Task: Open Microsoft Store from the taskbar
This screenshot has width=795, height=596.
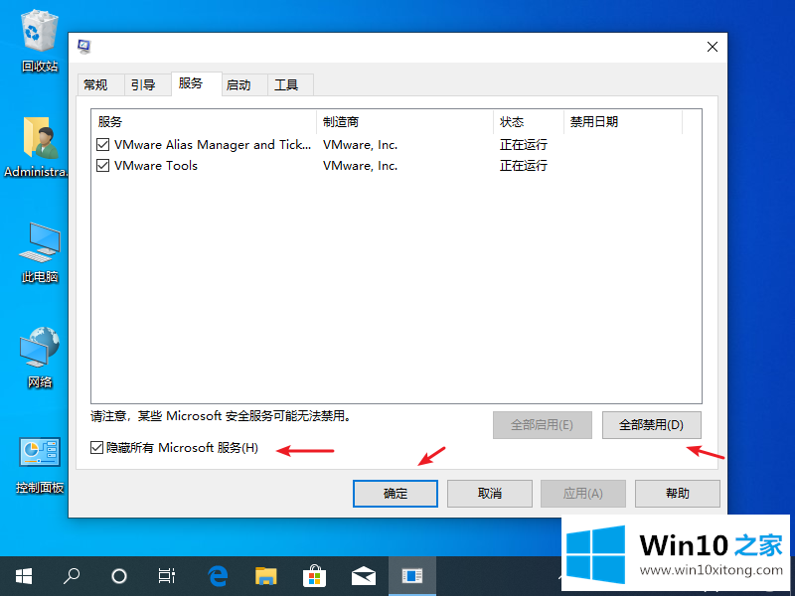Action: tap(314, 575)
